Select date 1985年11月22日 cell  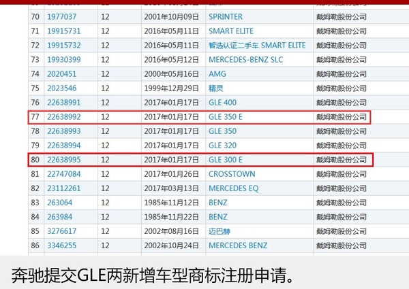coord(171,217)
